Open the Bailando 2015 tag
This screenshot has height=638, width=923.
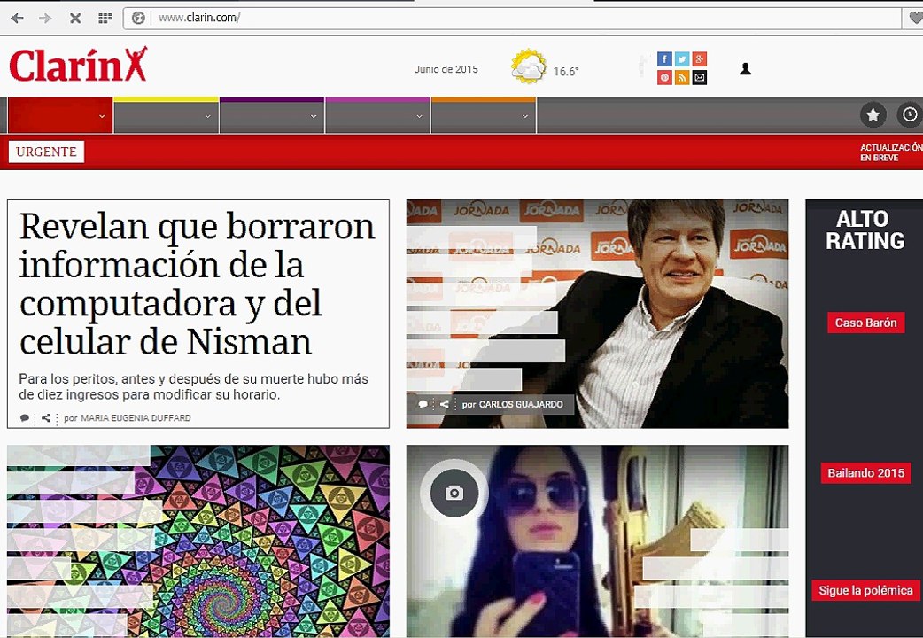point(866,473)
